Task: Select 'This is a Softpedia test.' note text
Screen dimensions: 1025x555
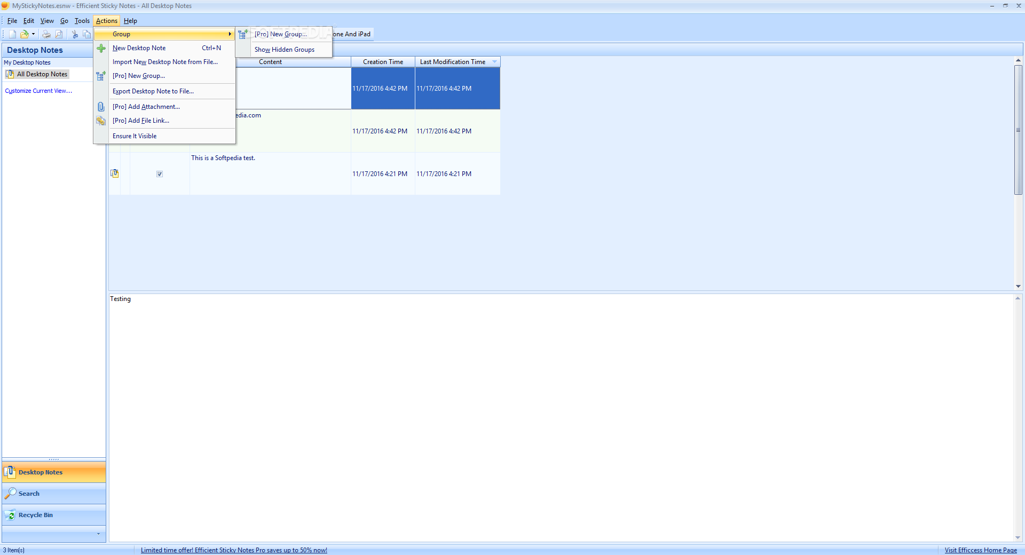Action: [223, 158]
